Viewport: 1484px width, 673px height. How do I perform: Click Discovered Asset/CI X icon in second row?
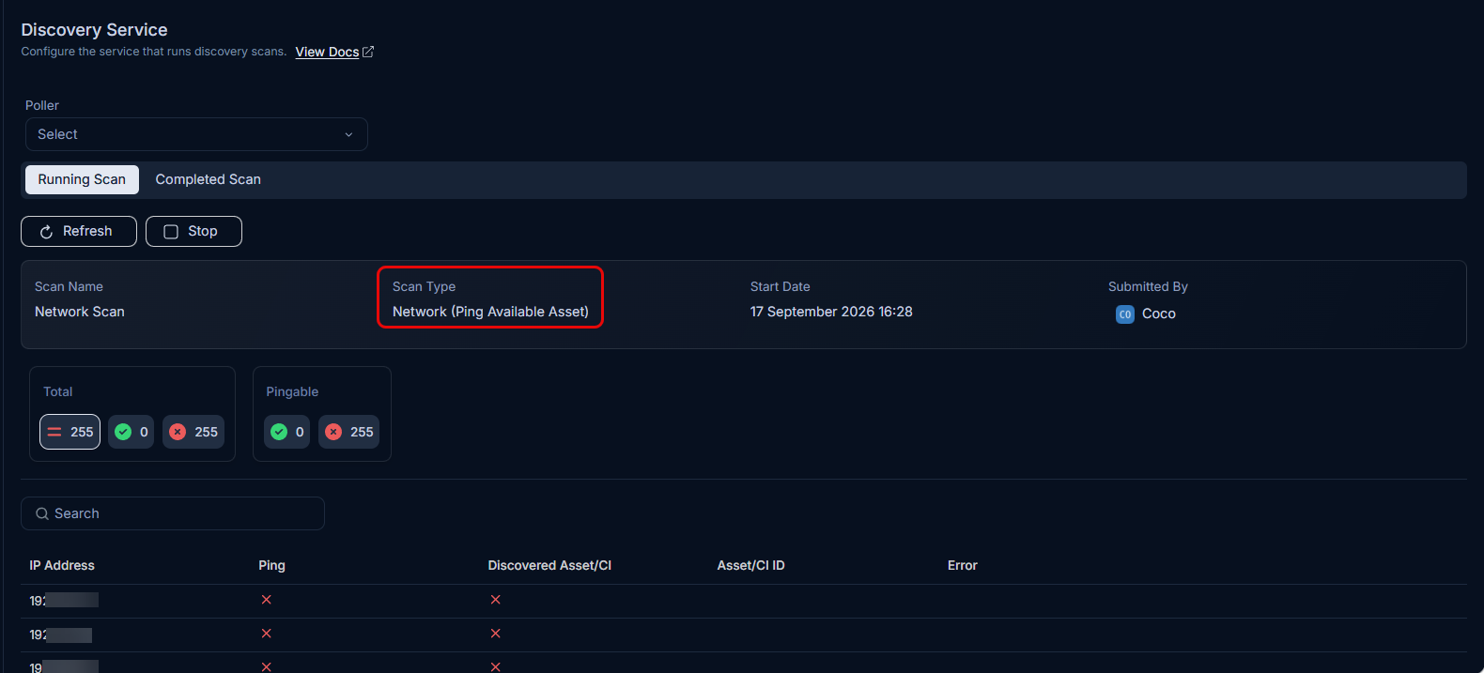[x=496, y=634]
